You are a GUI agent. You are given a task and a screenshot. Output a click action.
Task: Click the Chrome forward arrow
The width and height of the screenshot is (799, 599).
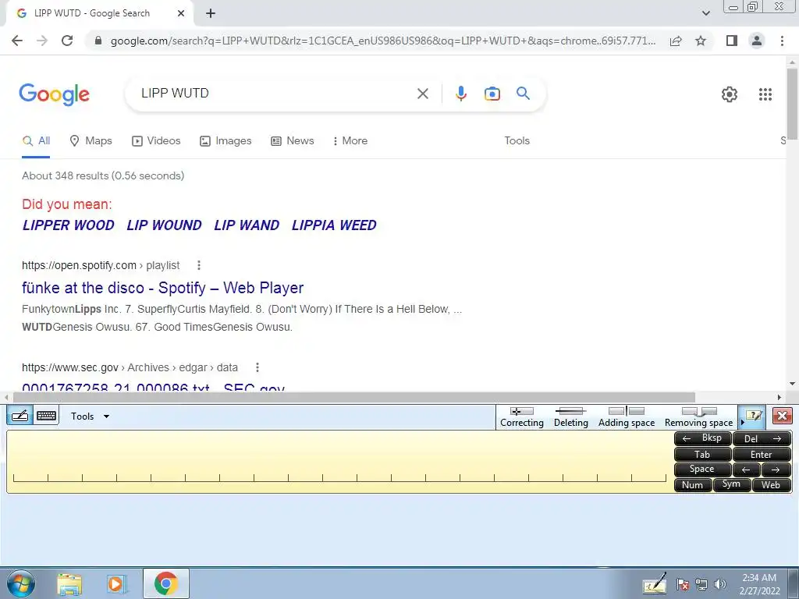click(42, 41)
